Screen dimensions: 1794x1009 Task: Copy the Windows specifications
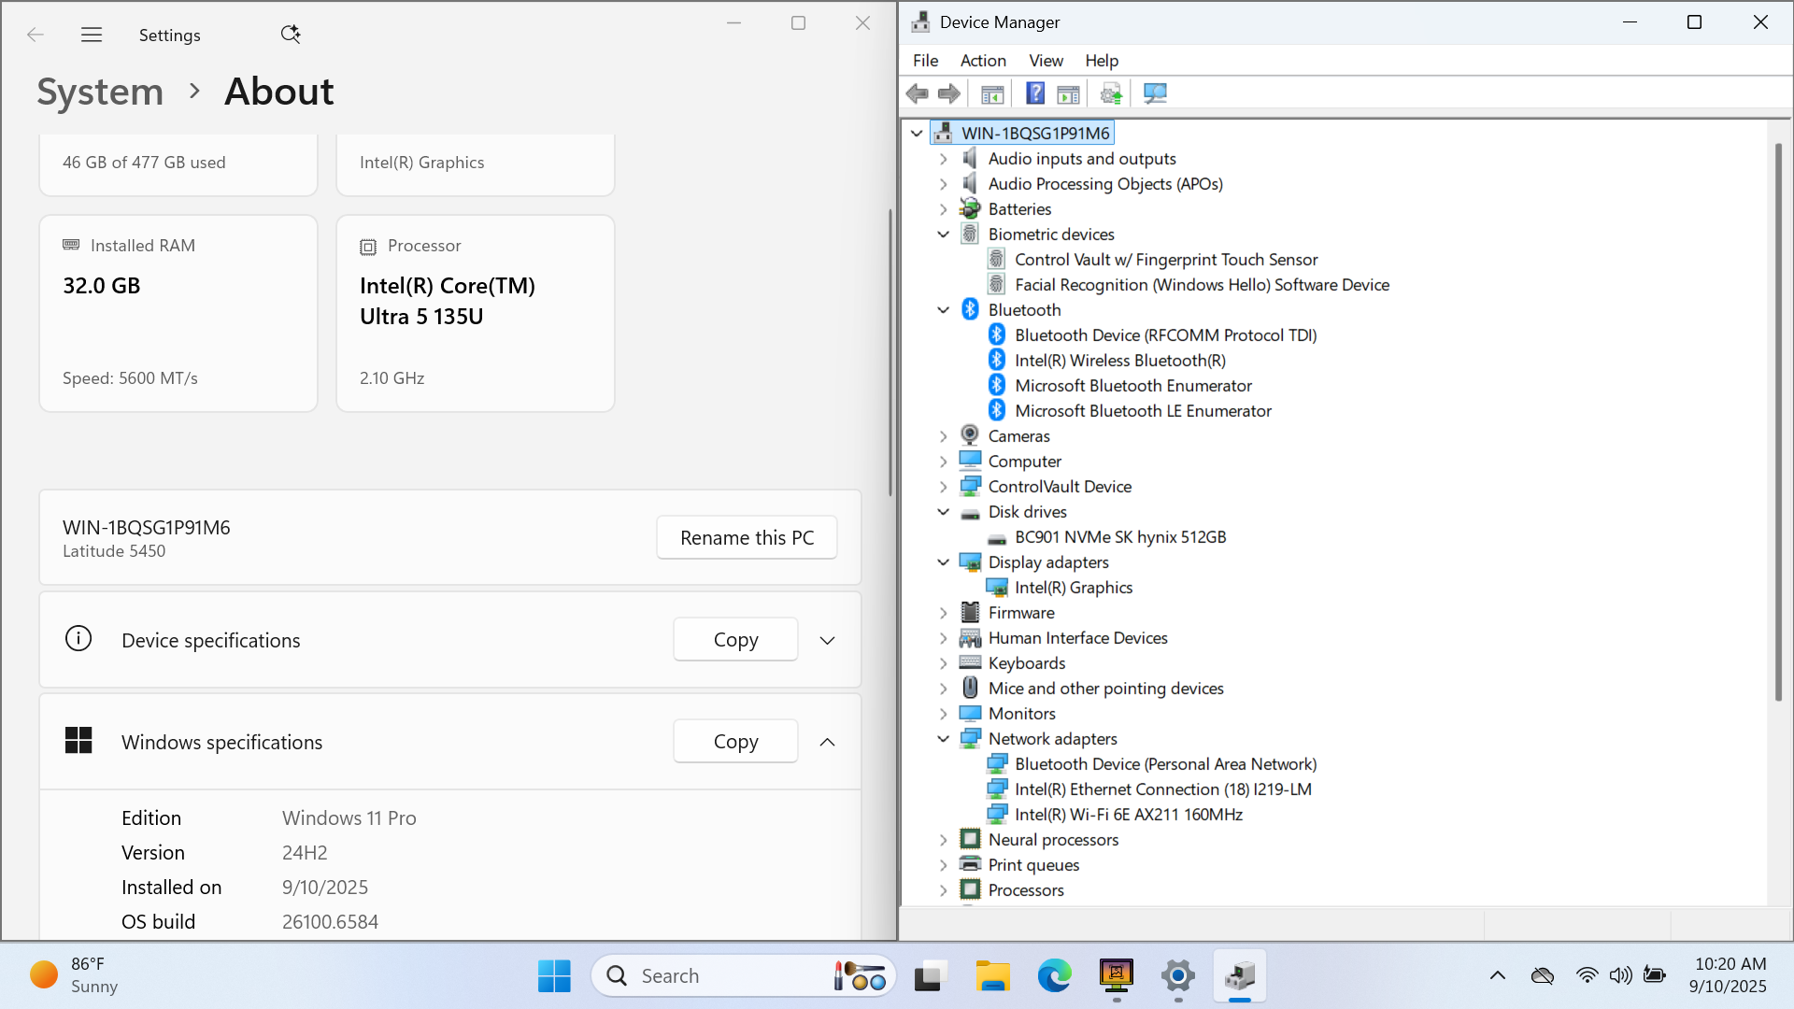tap(735, 742)
